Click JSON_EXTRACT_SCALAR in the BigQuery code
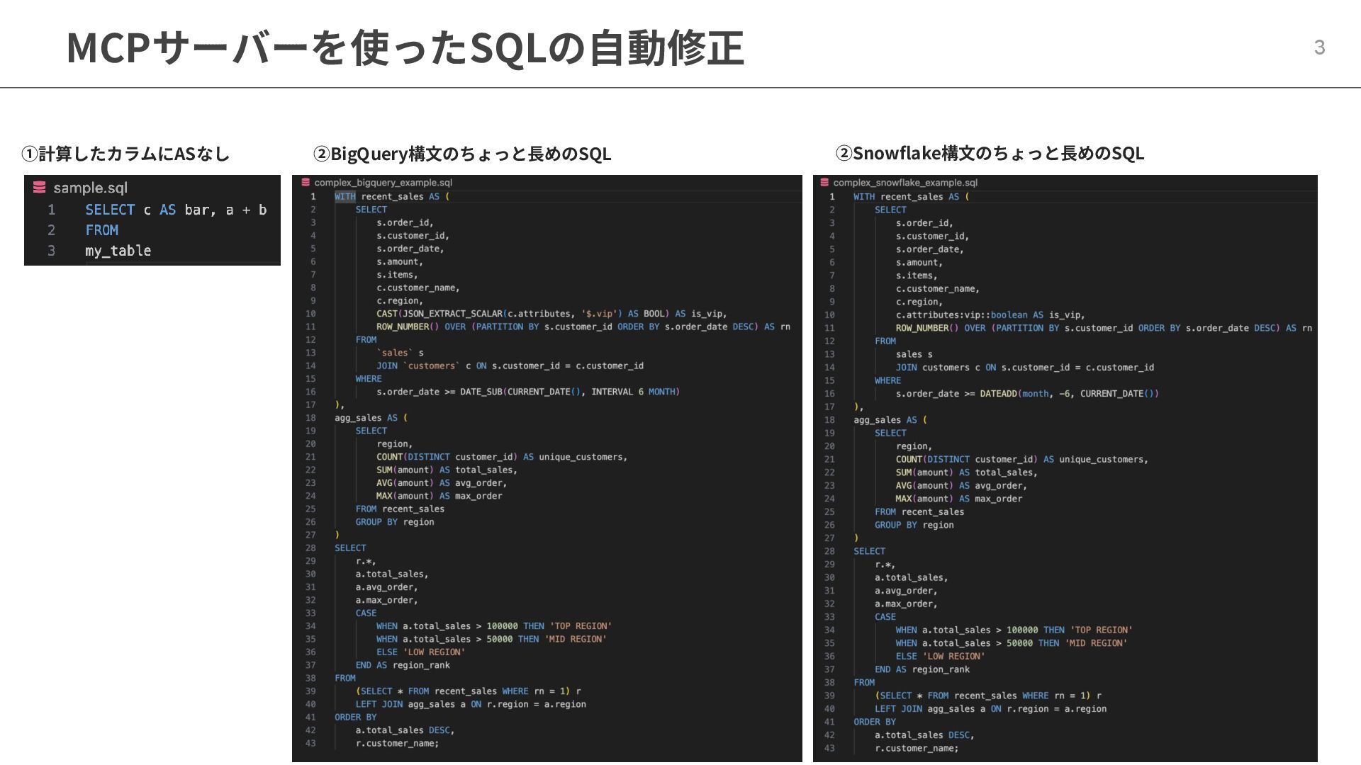The height and width of the screenshot is (765, 1361). pyautogui.click(x=452, y=314)
